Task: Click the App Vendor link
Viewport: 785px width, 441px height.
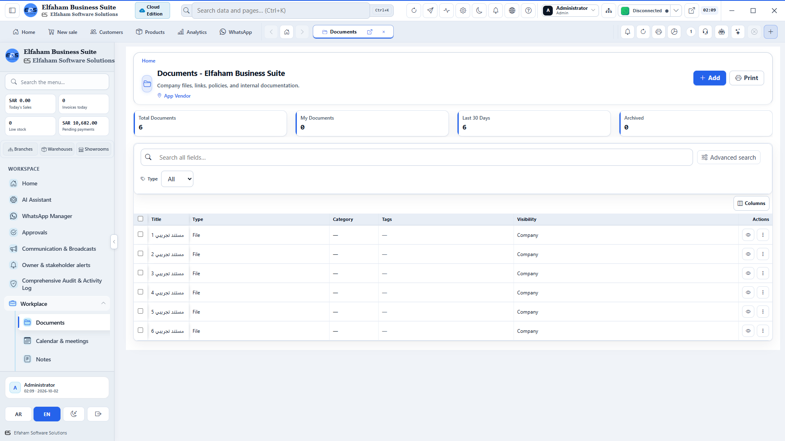Action: point(177,96)
